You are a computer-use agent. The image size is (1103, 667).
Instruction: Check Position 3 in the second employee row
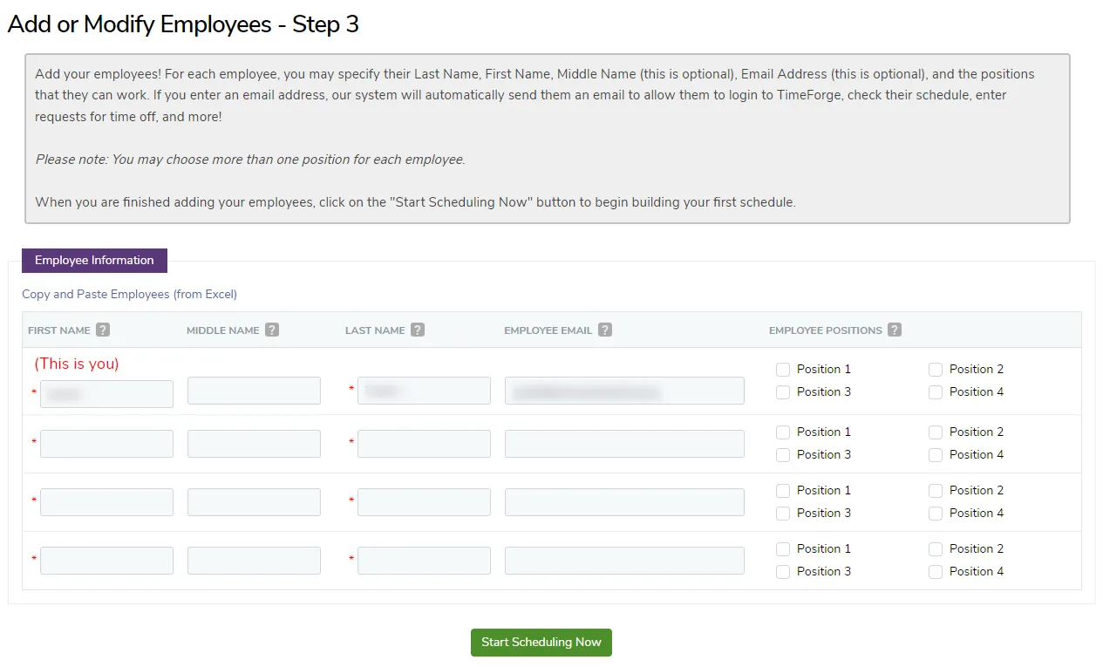tap(783, 455)
